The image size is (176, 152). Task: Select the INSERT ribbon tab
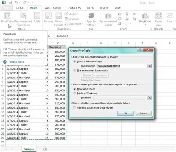pos(34,8)
